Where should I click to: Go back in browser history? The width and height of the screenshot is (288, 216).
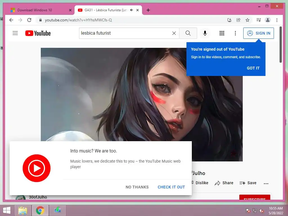click(11, 20)
